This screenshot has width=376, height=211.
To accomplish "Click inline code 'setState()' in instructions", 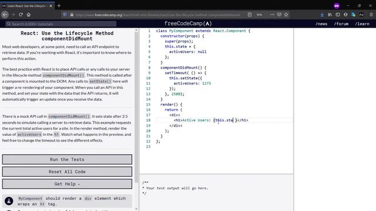I will (x=100, y=81).
